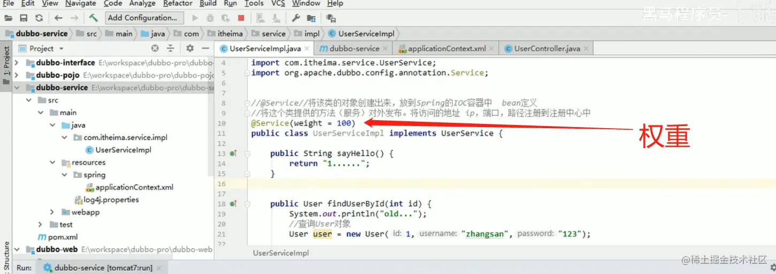This screenshot has width=776, height=274.
Task: Collapse the spring folder
Action: click(64, 175)
